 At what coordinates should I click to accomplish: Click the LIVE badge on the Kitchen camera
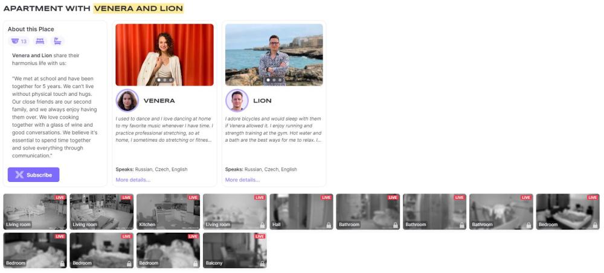pyautogui.click(x=193, y=198)
